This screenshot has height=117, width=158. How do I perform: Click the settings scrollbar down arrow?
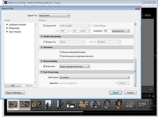(x=135, y=86)
